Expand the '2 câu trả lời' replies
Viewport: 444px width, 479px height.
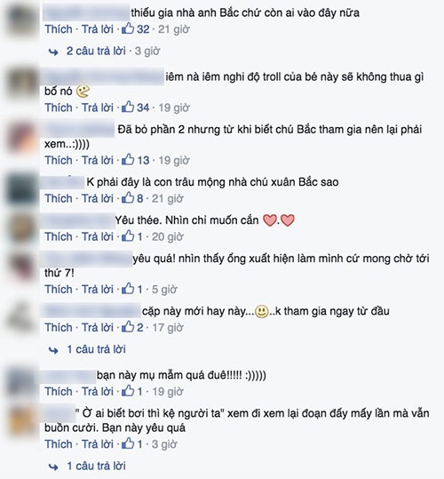pyautogui.click(x=96, y=51)
